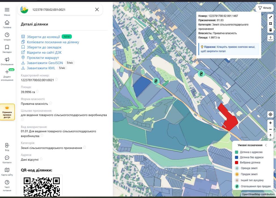Viewport: 276px width, 198px height.
Task: Copy the Цільове призначення value
Action: (x=23, y=119)
